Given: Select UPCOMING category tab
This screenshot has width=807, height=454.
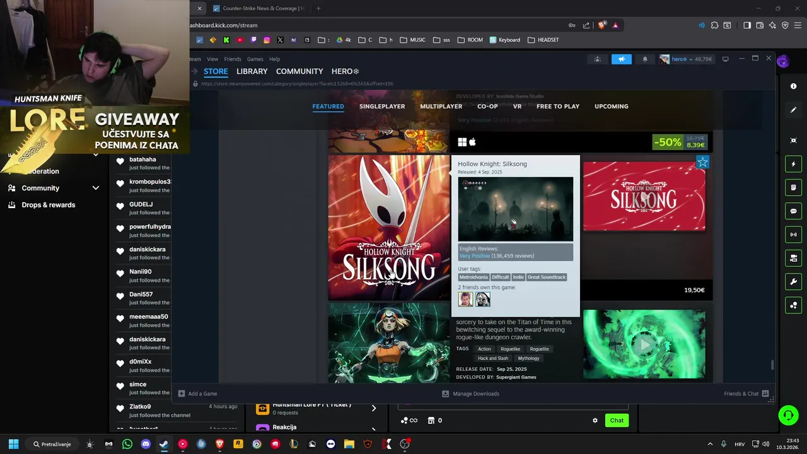Looking at the screenshot, I should tap(612, 107).
